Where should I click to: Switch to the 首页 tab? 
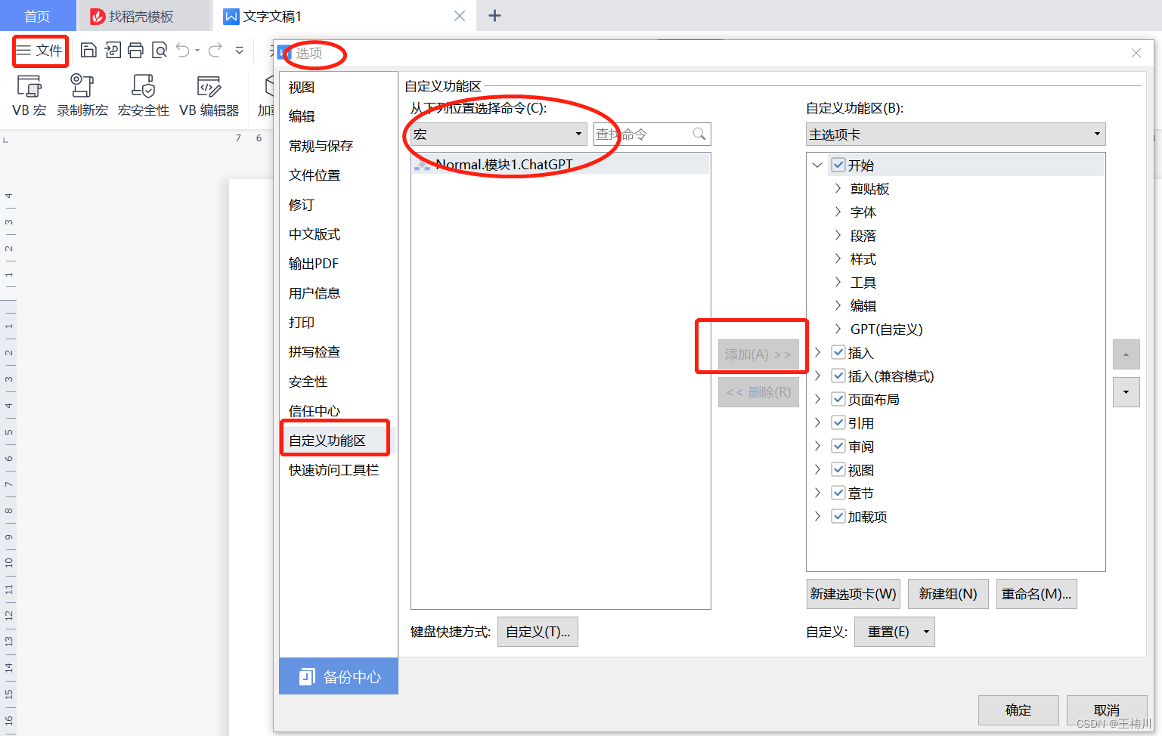[37, 16]
